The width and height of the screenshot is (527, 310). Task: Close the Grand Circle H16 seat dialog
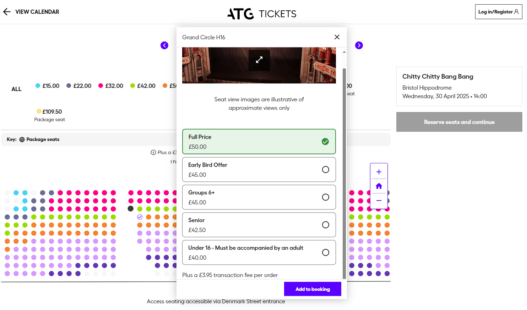(x=337, y=37)
